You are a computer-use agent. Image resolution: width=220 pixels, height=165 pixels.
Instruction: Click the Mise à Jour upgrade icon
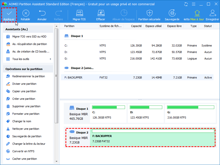click(x=197, y=13)
